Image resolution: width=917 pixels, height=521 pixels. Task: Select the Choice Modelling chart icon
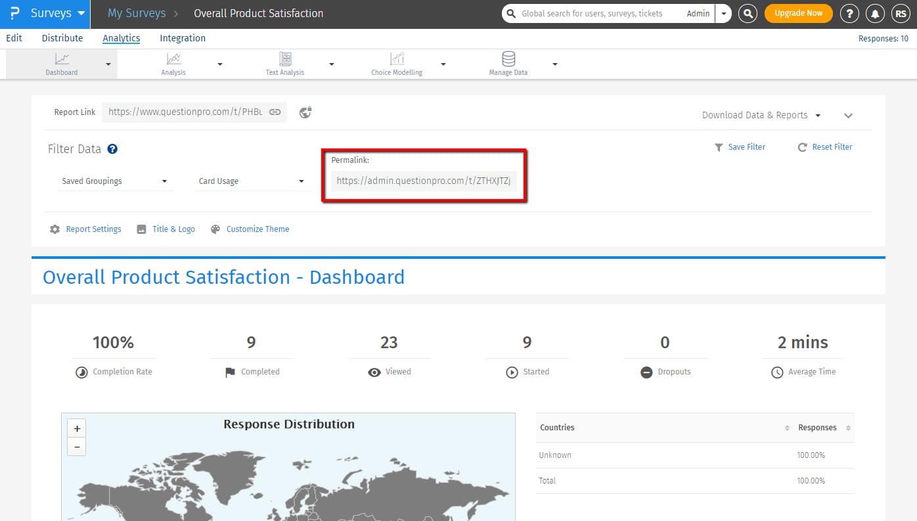coord(397,59)
